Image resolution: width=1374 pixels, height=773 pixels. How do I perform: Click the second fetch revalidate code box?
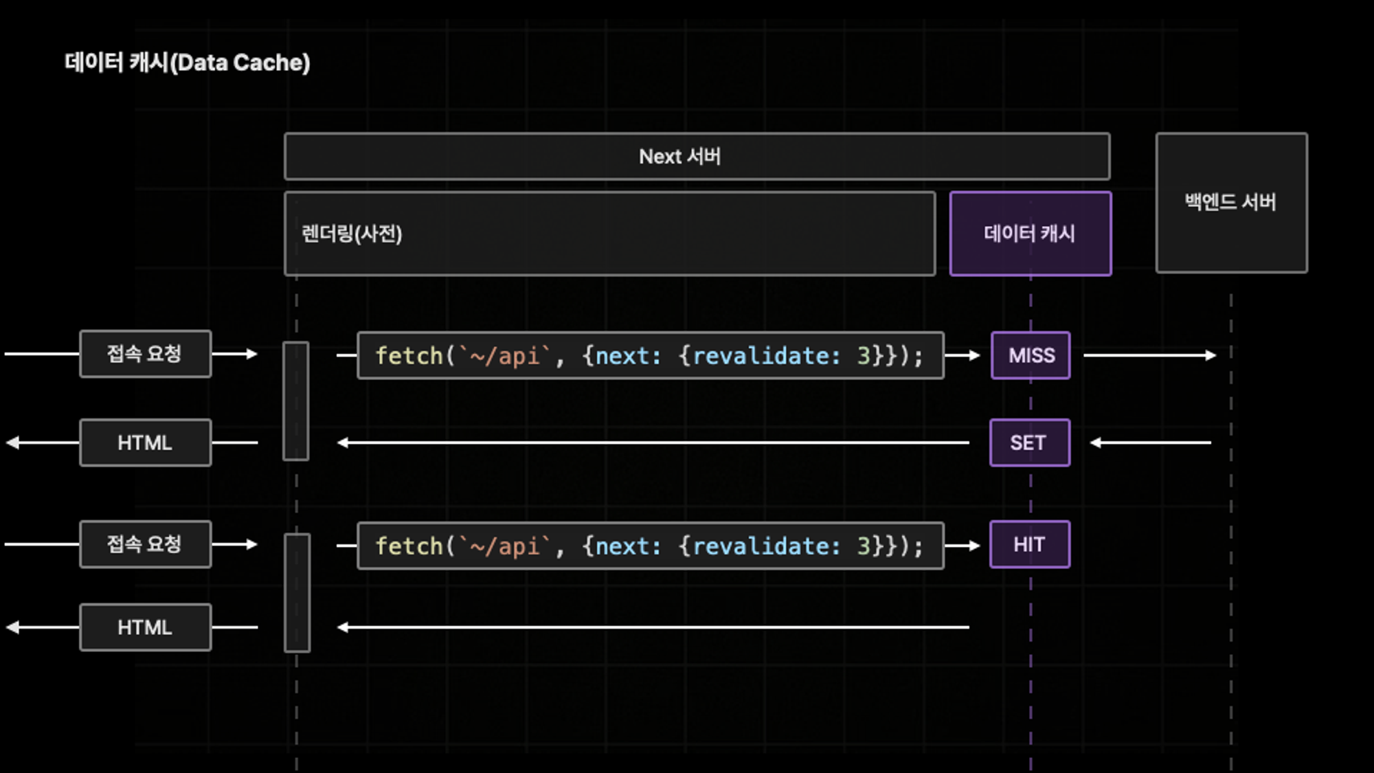click(650, 546)
